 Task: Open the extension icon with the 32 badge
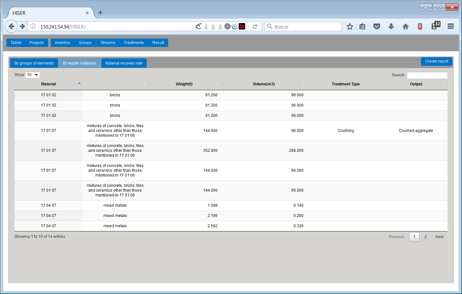435,26
